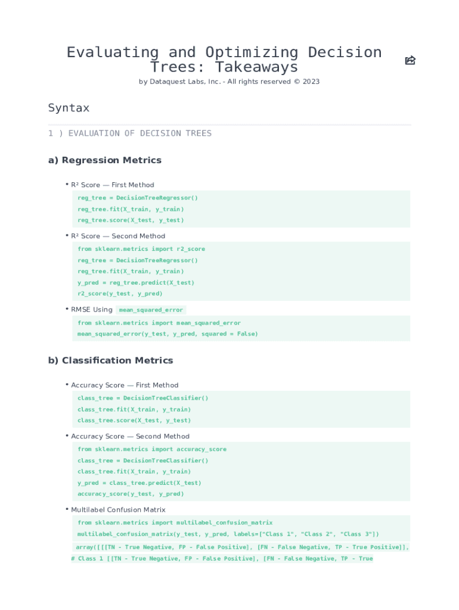Click the "Accuracy Score — Second Method" bullet
Viewport: 459px width, 610px height.
pos(130,436)
